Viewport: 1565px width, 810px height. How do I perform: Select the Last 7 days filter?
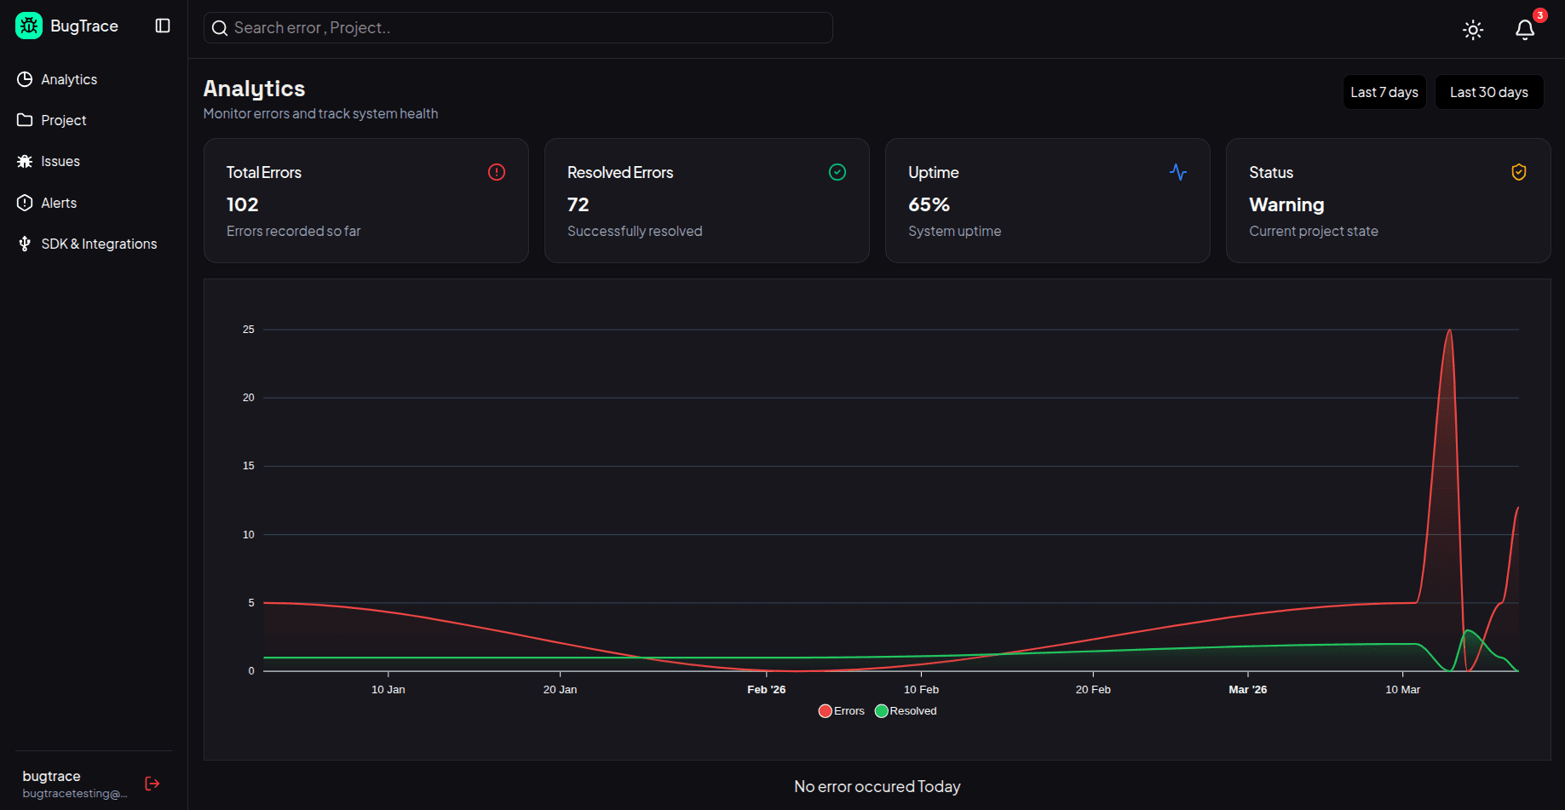pos(1384,92)
